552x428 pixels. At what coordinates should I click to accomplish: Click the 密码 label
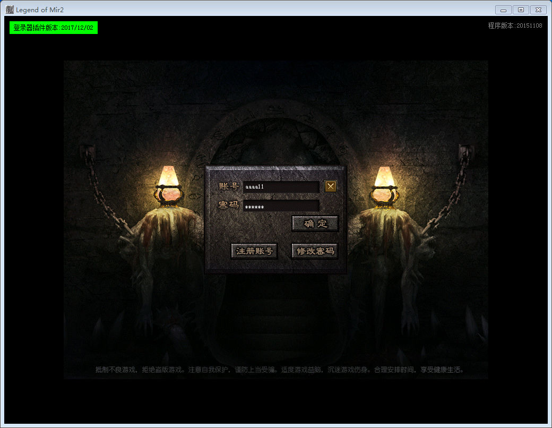228,204
